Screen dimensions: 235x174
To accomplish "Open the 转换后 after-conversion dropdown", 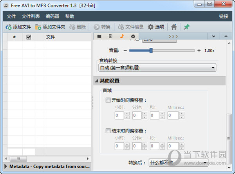I will [x=178, y=163].
